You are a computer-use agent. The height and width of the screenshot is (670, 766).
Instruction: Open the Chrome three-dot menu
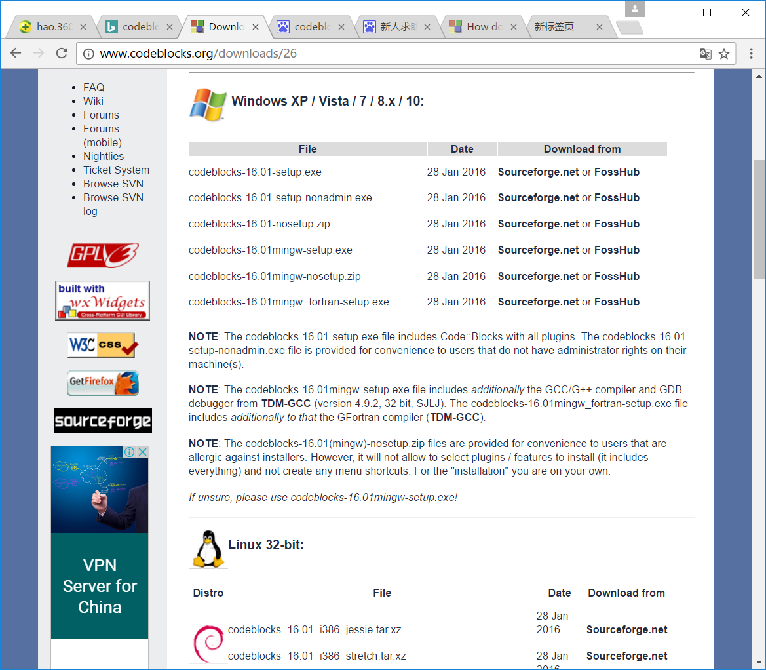[x=751, y=54]
